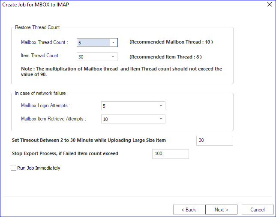Click the Mailbox Item Retrieve Attempts label
This screenshot has width=276, height=217.
[x=54, y=119]
